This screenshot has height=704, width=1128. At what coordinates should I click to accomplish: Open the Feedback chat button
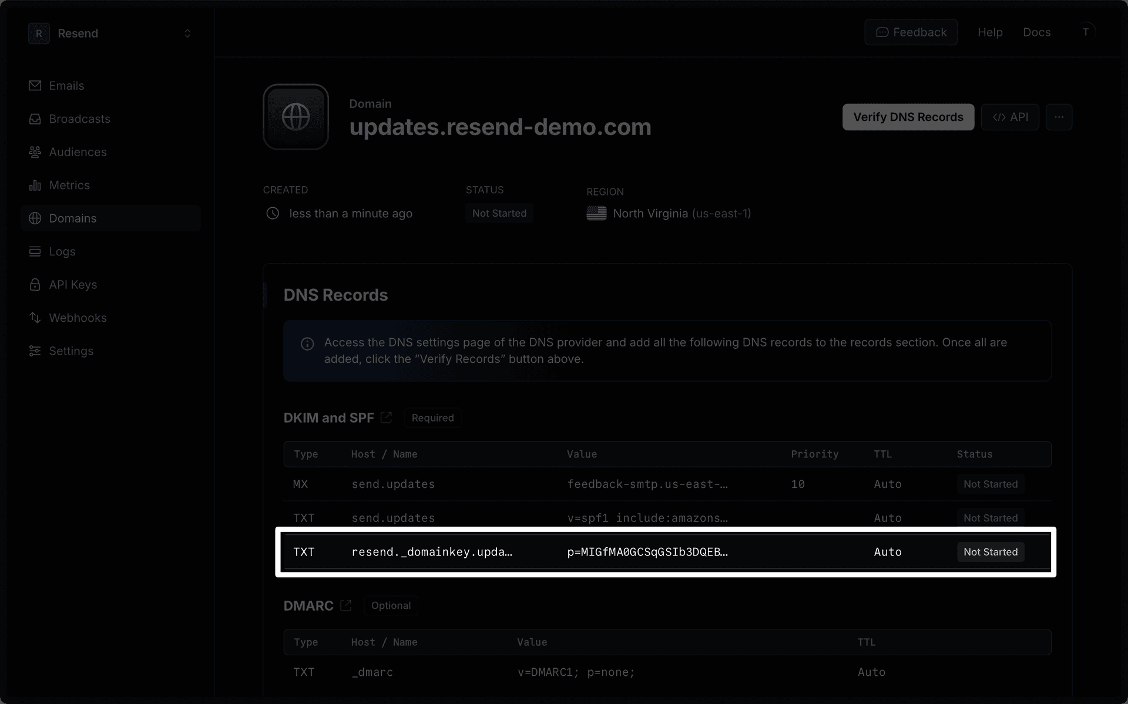click(911, 32)
